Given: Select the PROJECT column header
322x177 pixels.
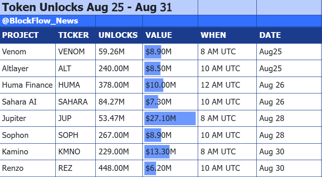Looking at the screenshot, I should coord(28,35).
